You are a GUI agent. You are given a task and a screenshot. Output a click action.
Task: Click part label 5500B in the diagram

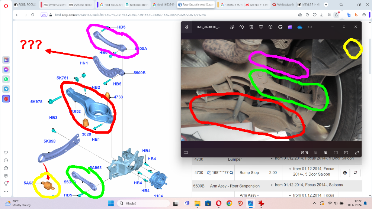(139, 73)
